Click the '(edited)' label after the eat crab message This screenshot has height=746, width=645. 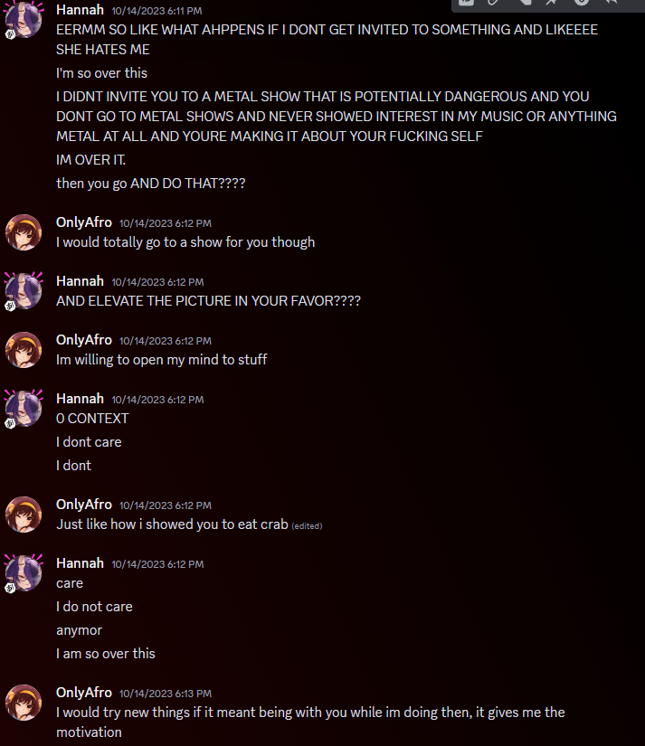click(x=307, y=525)
